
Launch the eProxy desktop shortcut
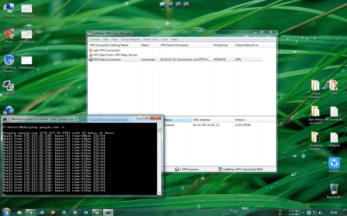(x=9, y=36)
